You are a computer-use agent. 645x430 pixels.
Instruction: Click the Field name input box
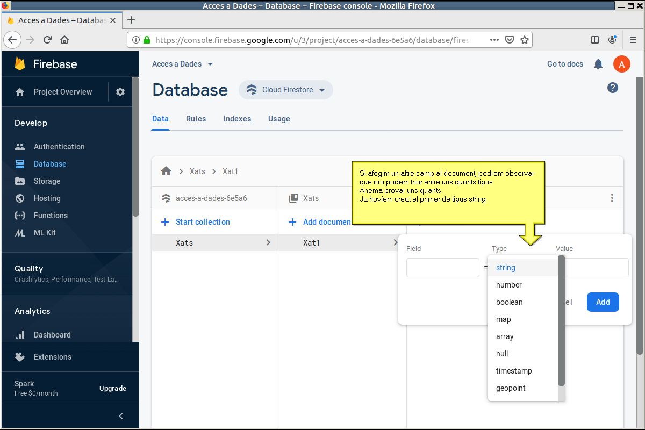pos(443,268)
